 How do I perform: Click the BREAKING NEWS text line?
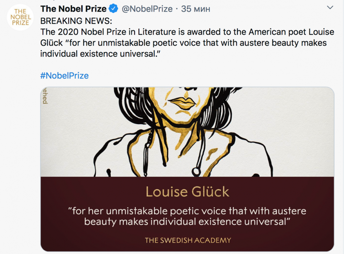76,21
